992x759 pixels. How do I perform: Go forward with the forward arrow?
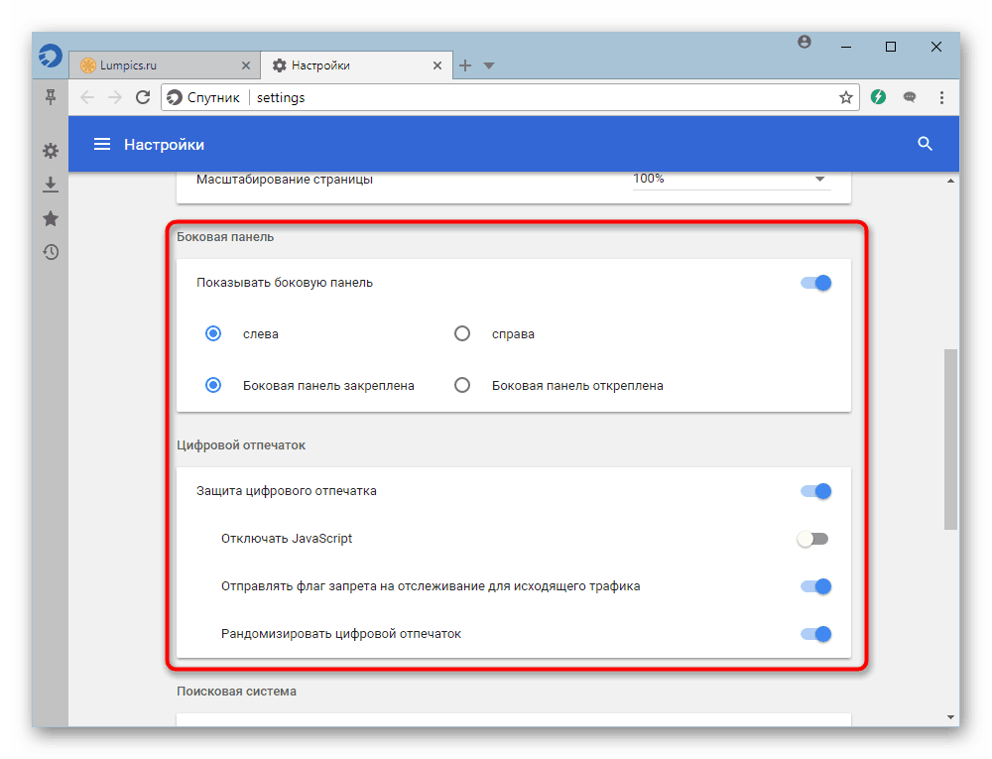[x=114, y=97]
